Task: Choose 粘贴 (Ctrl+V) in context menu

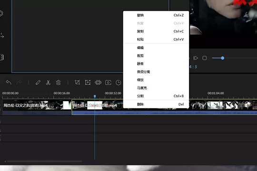Action: (x=156, y=39)
